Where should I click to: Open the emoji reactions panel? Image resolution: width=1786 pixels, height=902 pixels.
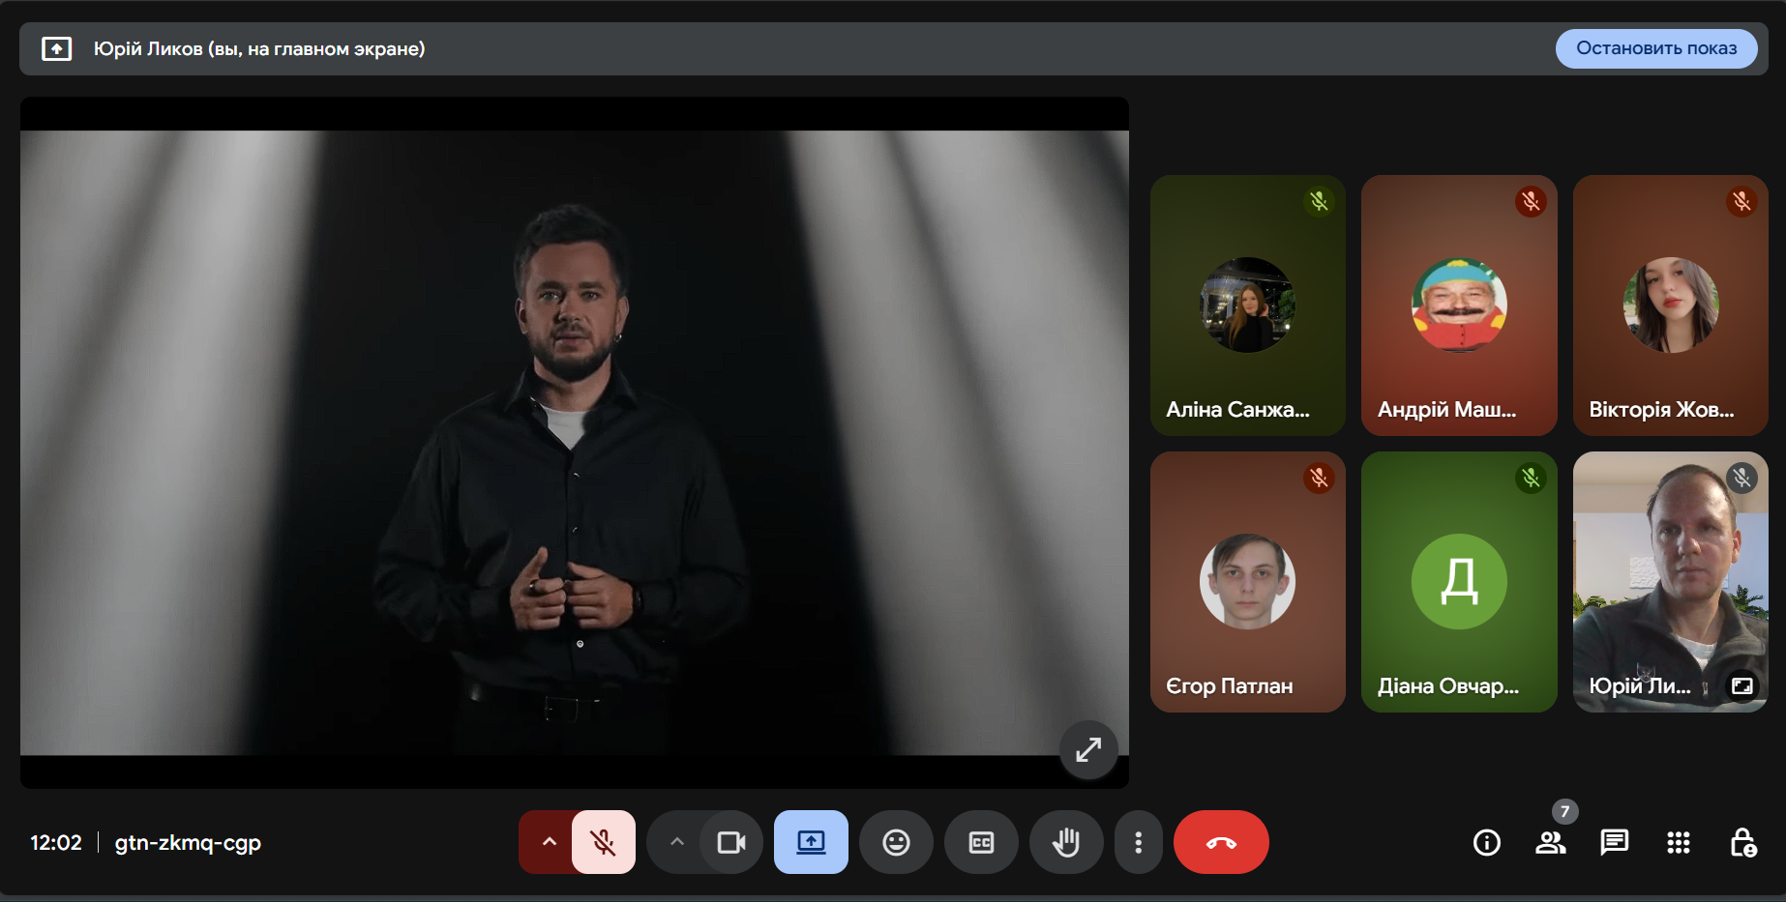click(896, 842)
